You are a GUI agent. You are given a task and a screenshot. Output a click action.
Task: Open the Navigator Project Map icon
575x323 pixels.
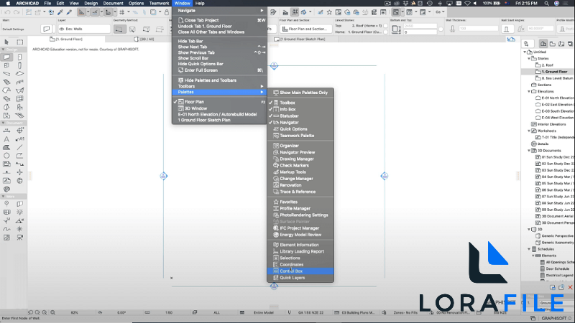coord(543,44)
